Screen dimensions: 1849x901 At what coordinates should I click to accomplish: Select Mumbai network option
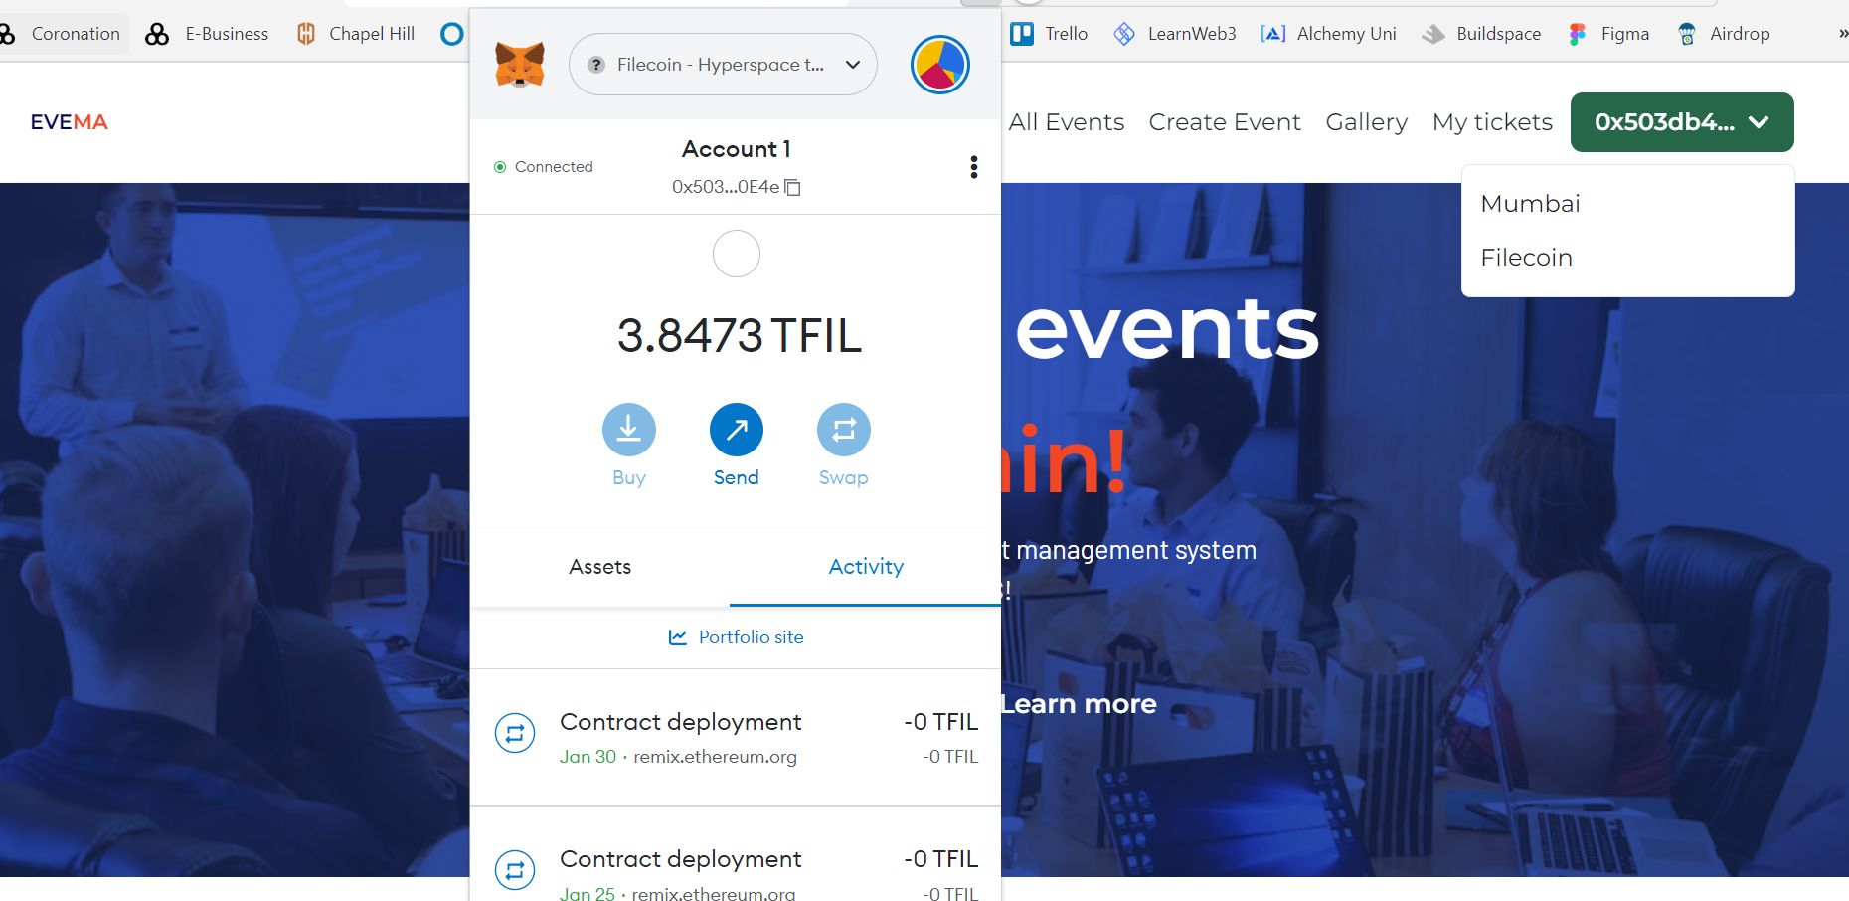pos(1530,204)
